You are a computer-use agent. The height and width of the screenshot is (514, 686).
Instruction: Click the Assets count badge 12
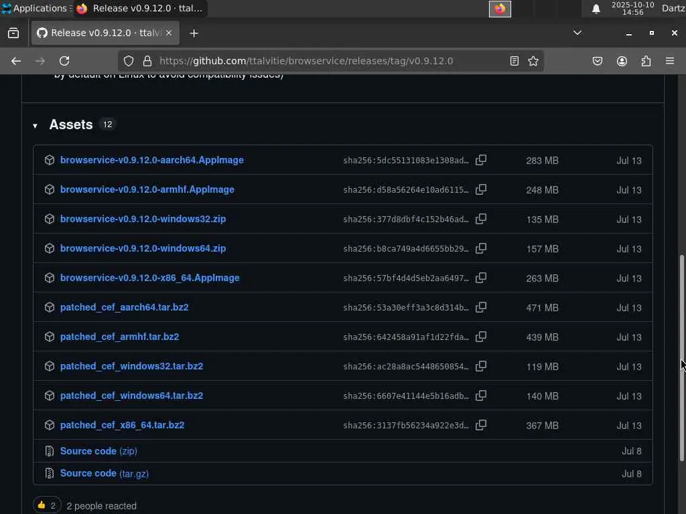point(107,124)
